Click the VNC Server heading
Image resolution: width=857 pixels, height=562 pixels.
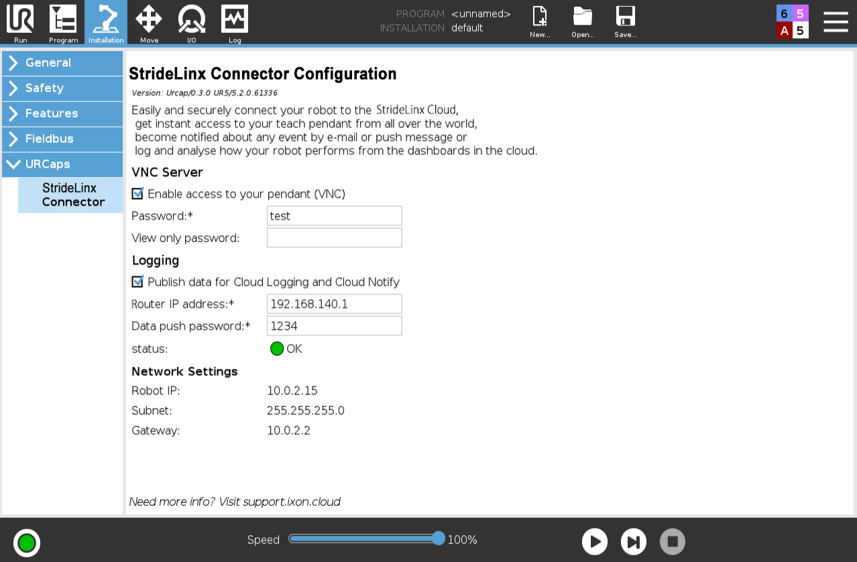coord(167,172)
